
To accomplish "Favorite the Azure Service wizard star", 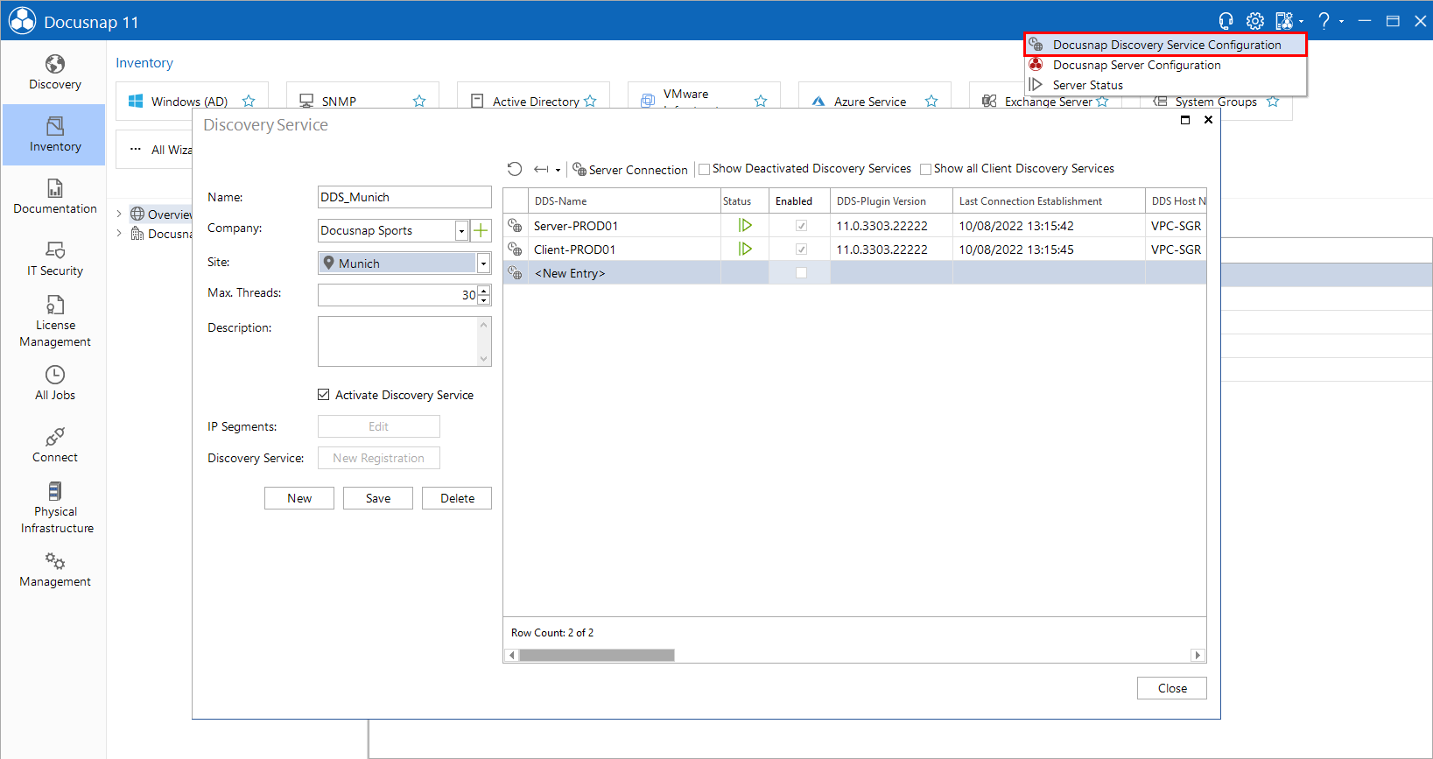I will pos(931,102).
